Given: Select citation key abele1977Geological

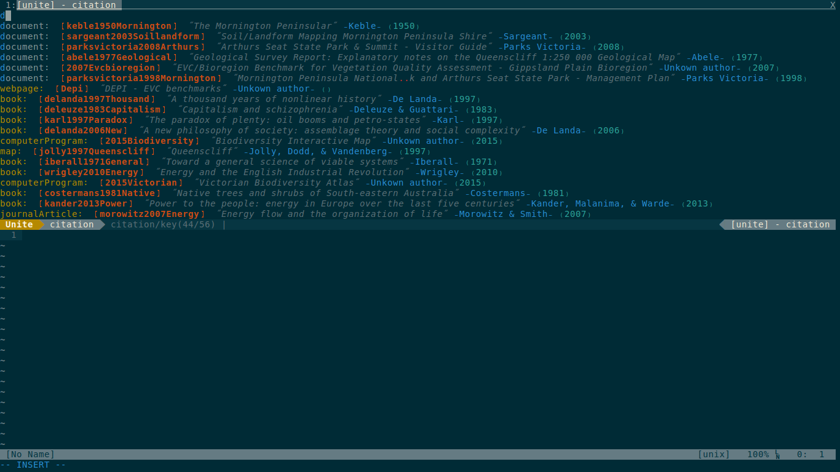Looking at the screenshot, I should pyautogui.click(x=119, y=57).
